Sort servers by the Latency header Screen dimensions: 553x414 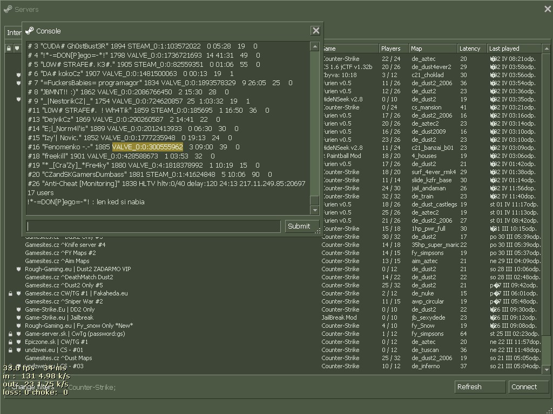click(x=471, y=49)
